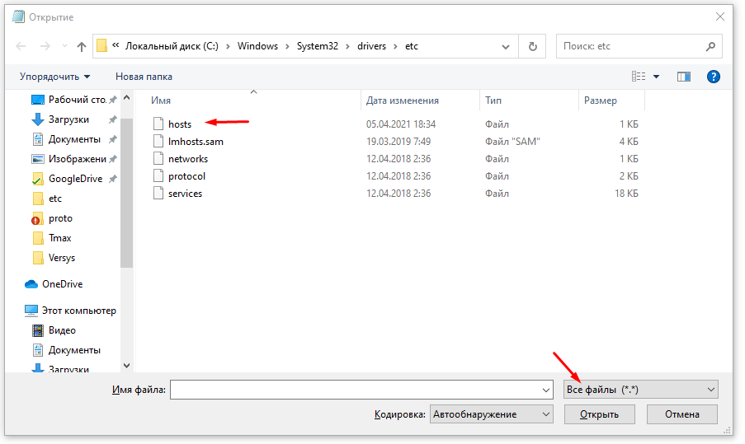
Task: Click Новая папка in the toolbar
Action: 144,77
